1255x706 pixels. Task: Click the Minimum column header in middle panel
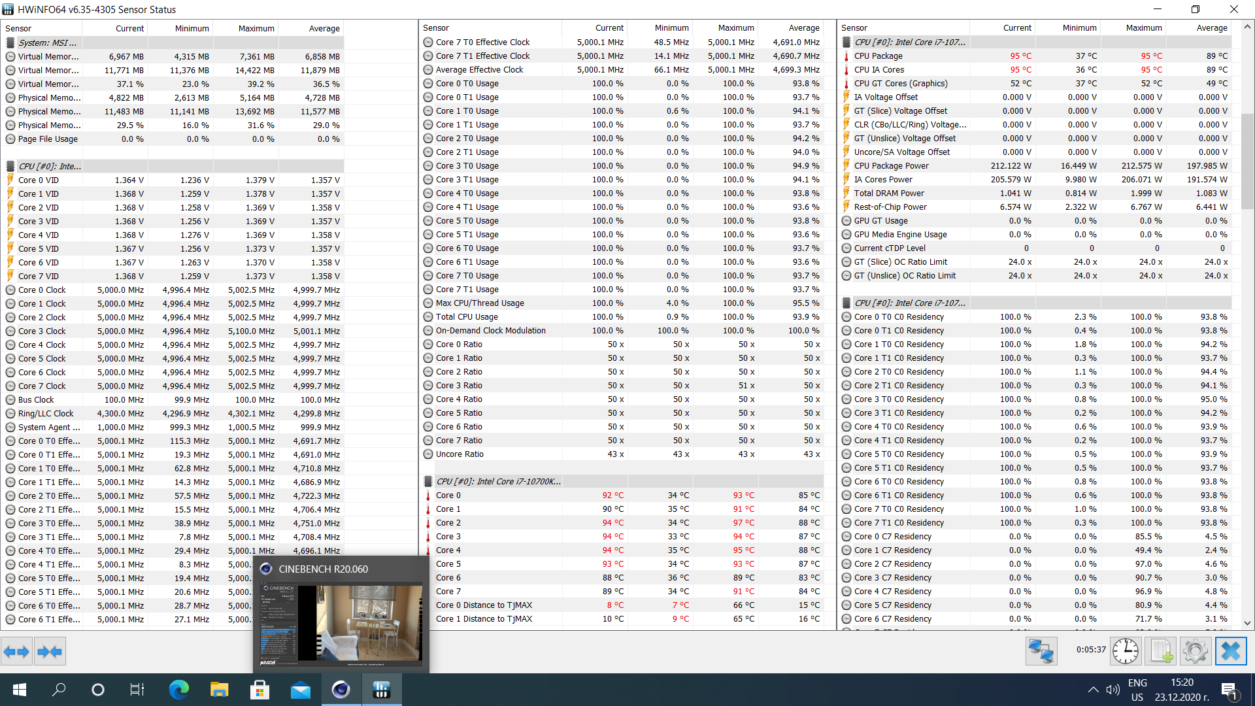[x=660, y=27]
